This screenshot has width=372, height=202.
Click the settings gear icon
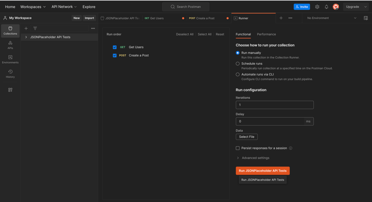tap(317, 7)
